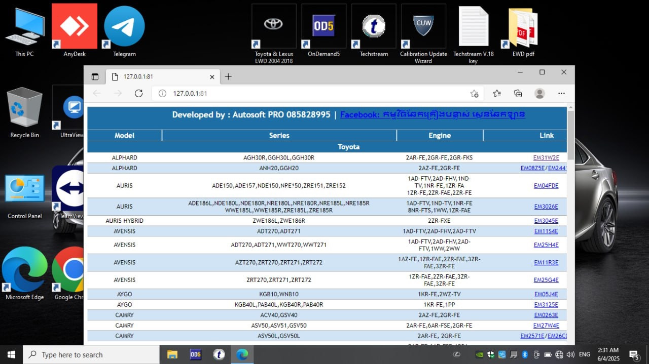
Task: Select the ZWE186L,ZWE186R series cell
Action: click(x=279, y=221)
